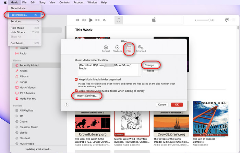The height and width of the screenshot is (153, 240).
Task: Select Hide Music from the menu
Action: (24, 28)
